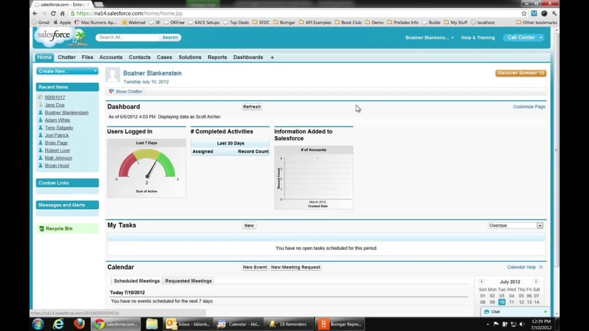Image resolution: width=589 pixels, height=331 pixels.
Task: Open Windows Start menu
Action: click(38, 324)
